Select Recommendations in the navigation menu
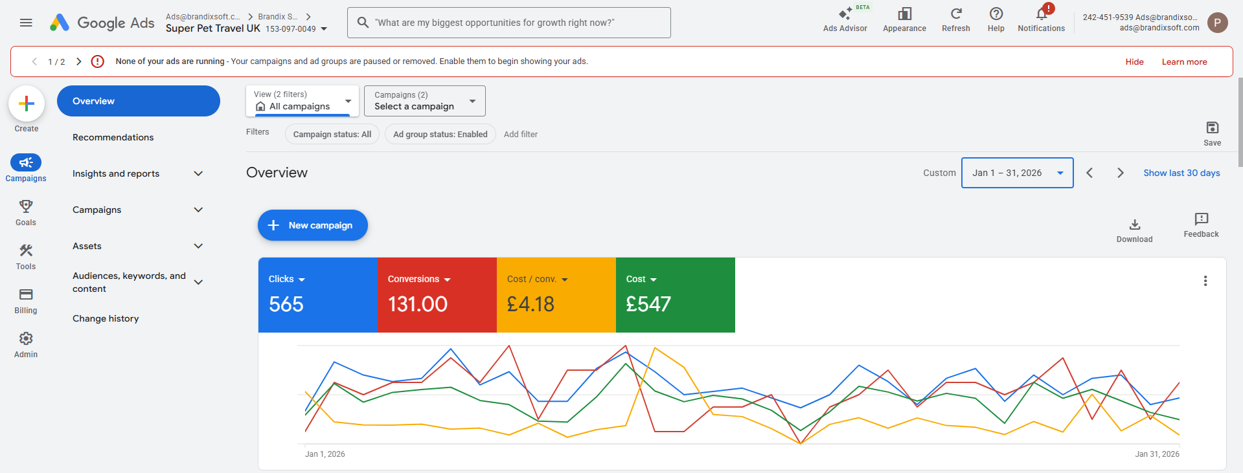Screen dimensions: 1243x473 (x=113, y=137)
